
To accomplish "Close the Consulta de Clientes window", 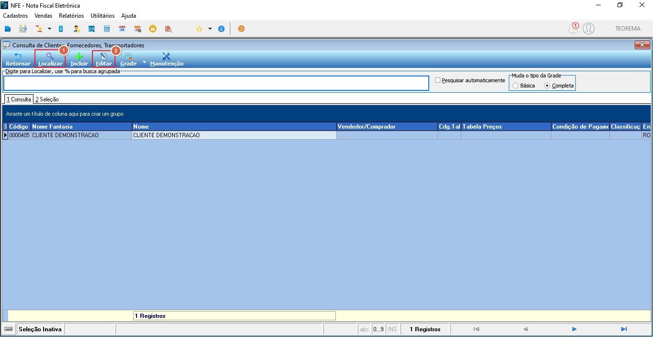I will [642, 45].
